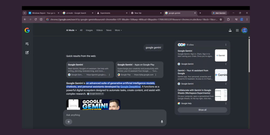Screen dimensions: 270x135
Task: Open a new browser tab with plus
Action: pyautogui.click(x=200, y=13)
